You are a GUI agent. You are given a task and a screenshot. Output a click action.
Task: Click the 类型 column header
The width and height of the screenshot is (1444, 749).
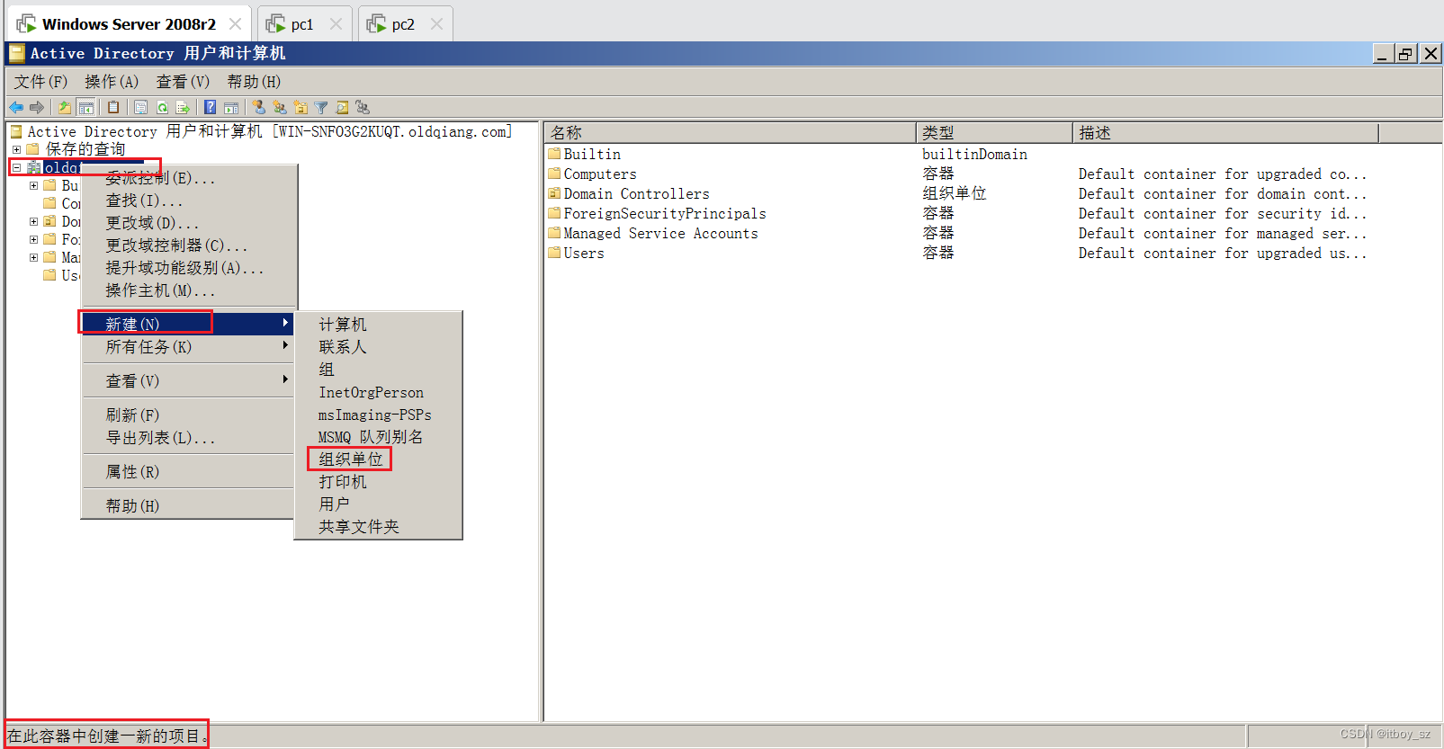(994, 133)
